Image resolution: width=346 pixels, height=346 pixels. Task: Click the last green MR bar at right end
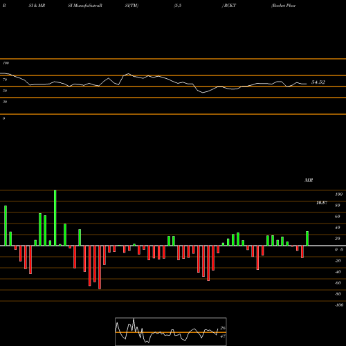pyautogui.click(x=307, y=239)
